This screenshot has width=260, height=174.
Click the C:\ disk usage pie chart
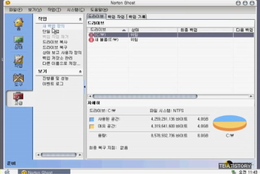click(230, 123)
